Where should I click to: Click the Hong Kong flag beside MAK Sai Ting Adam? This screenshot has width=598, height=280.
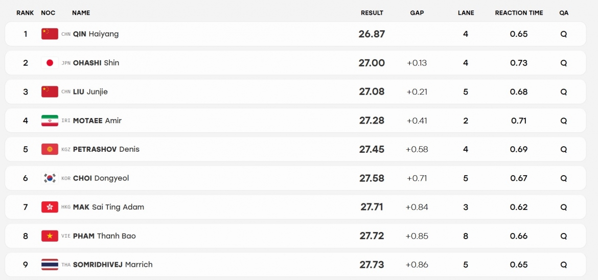click(x=50, y=207)
